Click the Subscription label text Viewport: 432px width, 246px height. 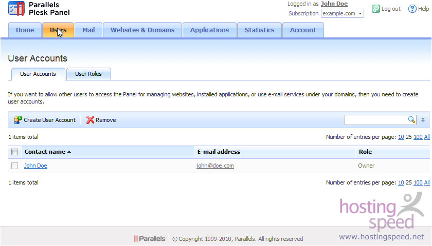tap(303, 13)
